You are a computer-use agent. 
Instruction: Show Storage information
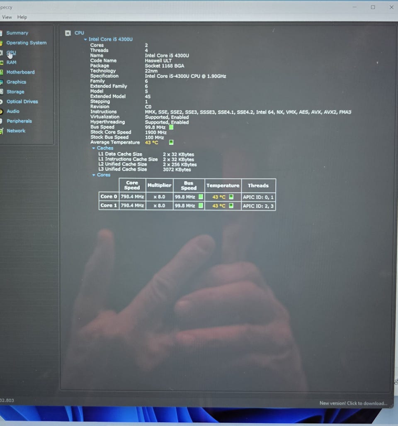tap(15, 91)
